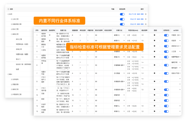The image size is (187, 122).
Task: Open the 介于 criteria dropdown in row 12
Action: (130, 106)
